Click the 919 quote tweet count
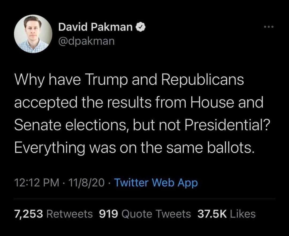The height and width of the screenshot is (236, 289). pos(109,214)
